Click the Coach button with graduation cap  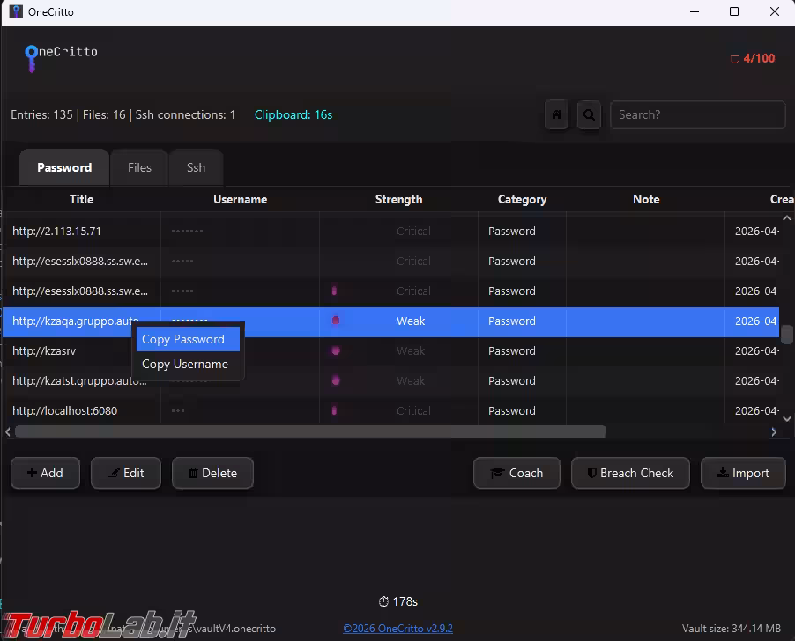[x=516, y=473]
